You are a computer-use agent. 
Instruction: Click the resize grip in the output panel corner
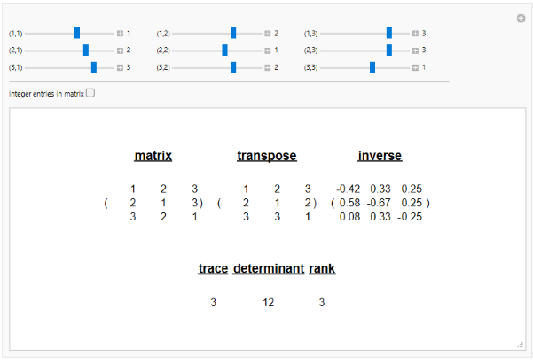(520, 344)
